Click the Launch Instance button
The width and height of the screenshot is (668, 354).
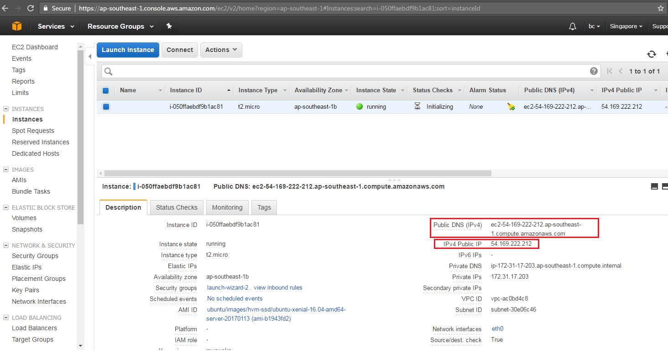[128, 50]
